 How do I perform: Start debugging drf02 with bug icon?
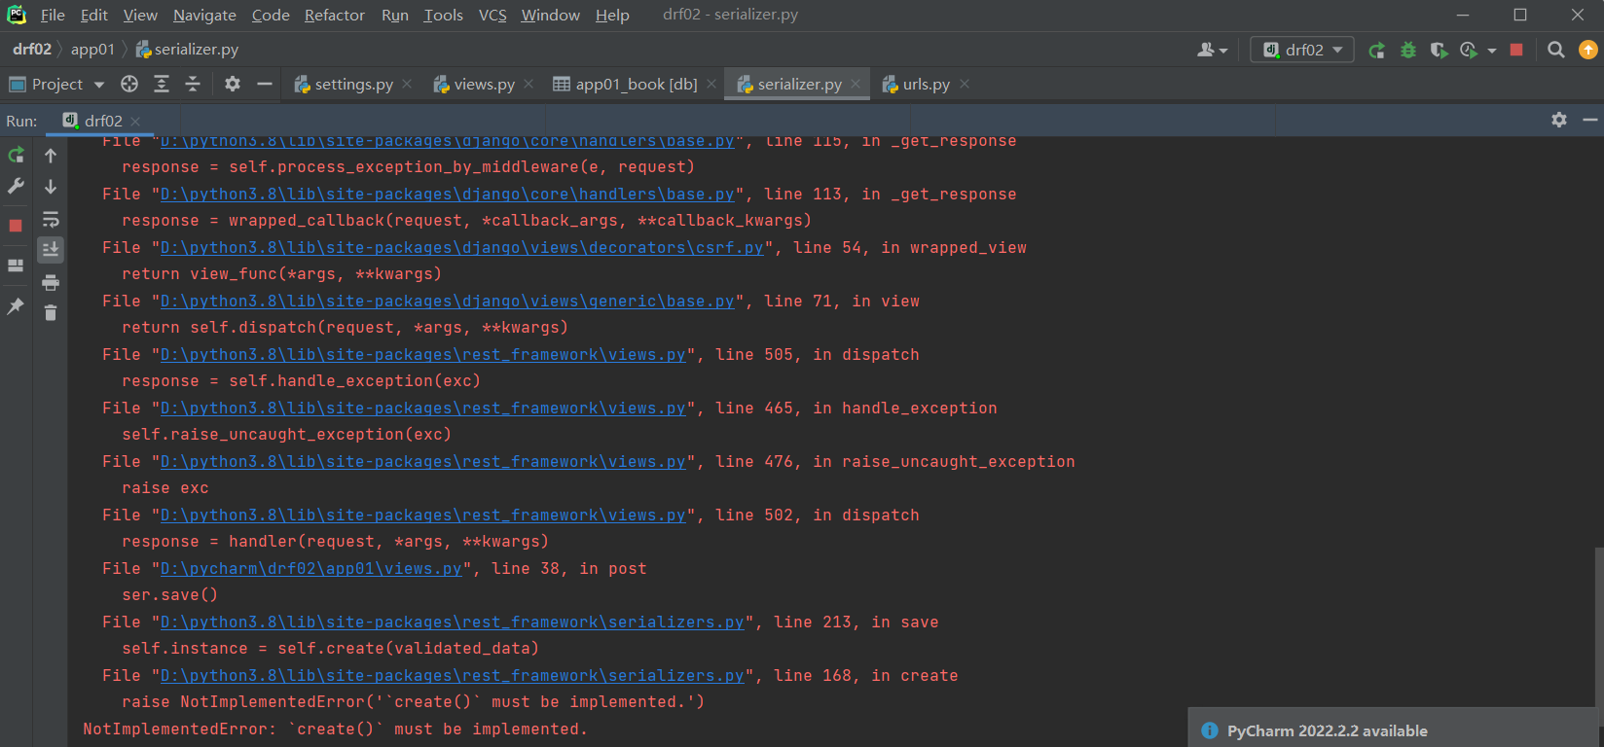coord(1407,51)
